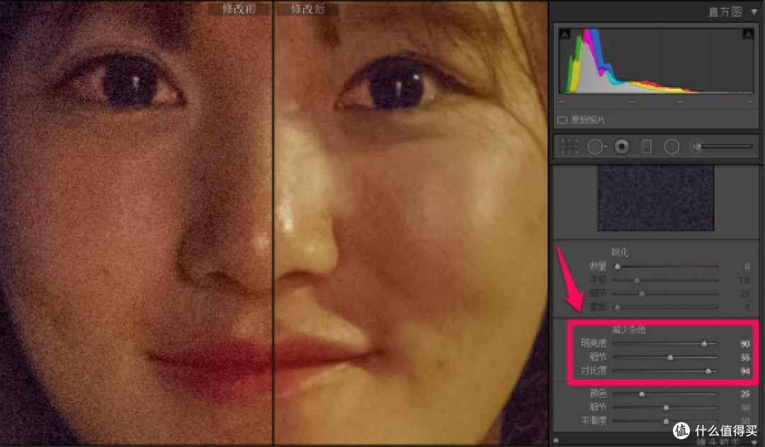The height and width of the screenshot is (447, 765).
Task: Click the luminance 细节 value showing 55
Action: click(x=745, y=358)
